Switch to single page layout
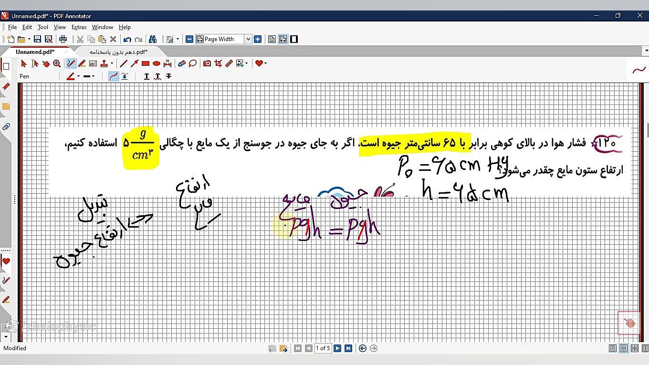 point(613,348)
